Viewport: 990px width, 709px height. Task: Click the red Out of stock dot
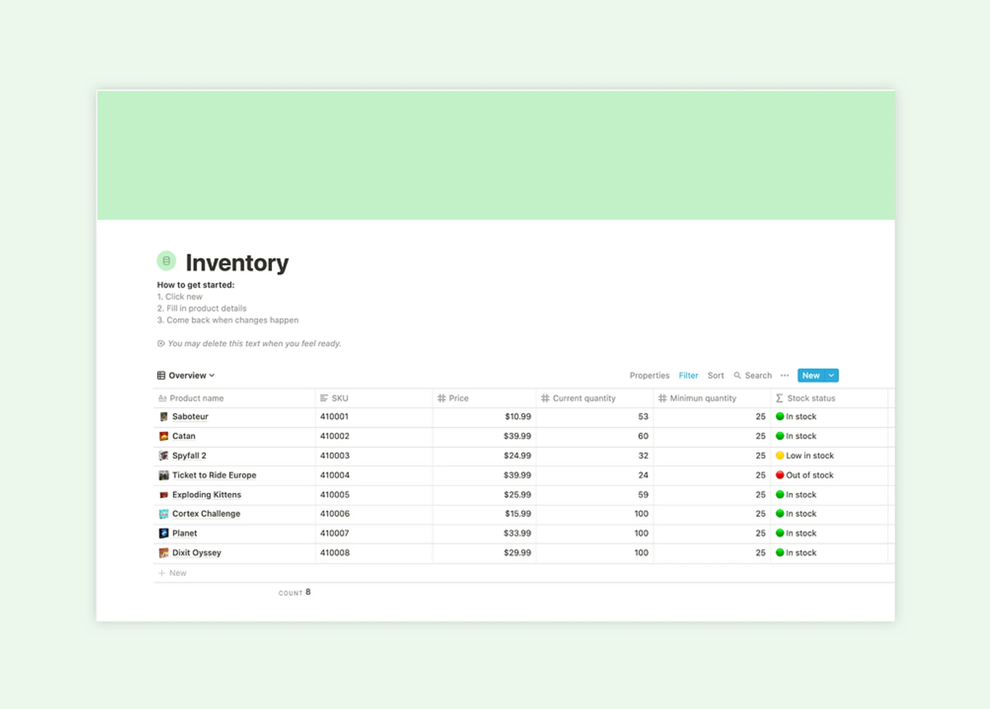(780, 475)
